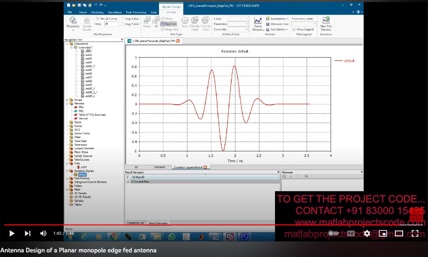
Task: Select FR4 material in Navigation Tree
Action: (x=81, y=107)
